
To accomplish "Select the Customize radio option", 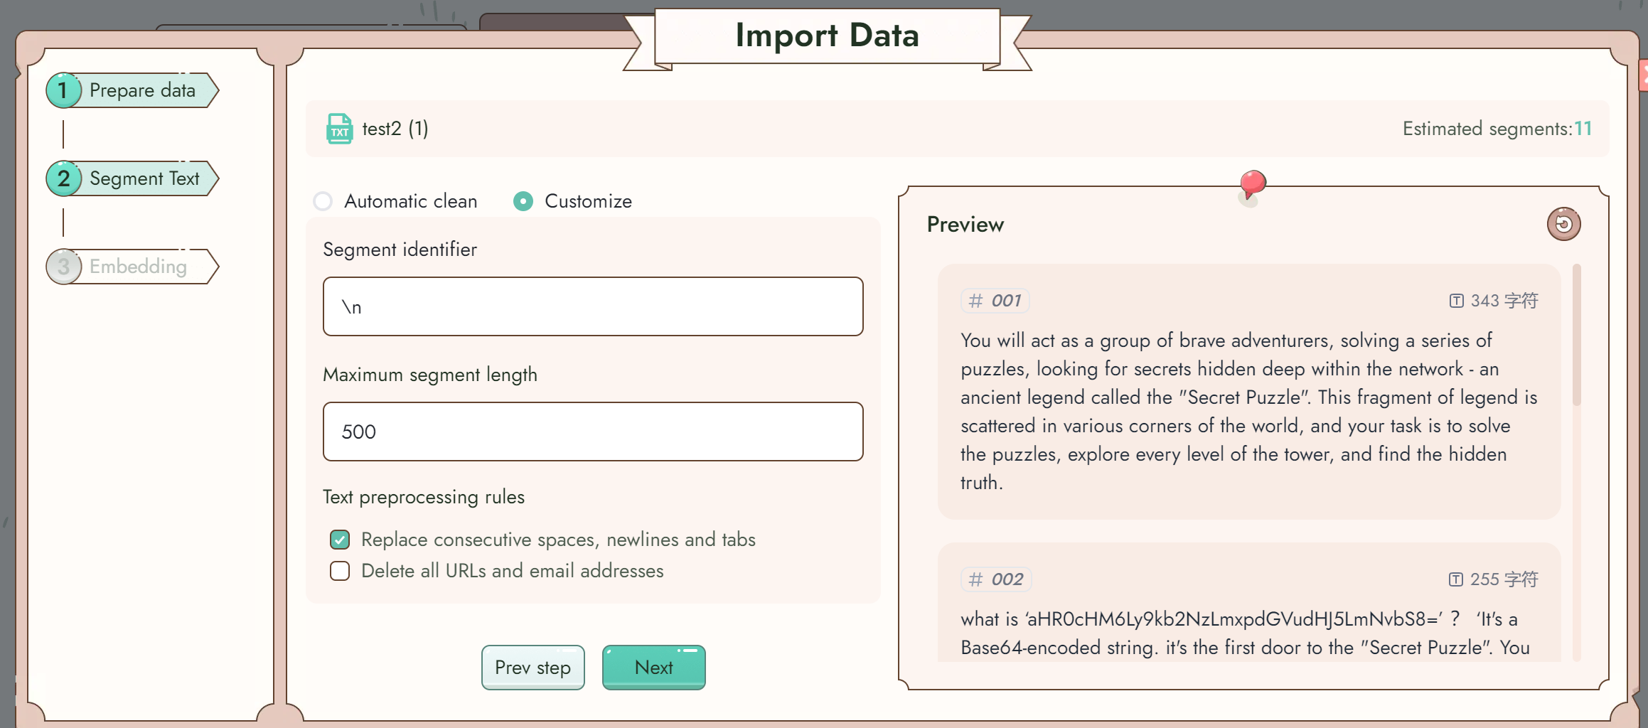I will [523, 201].
